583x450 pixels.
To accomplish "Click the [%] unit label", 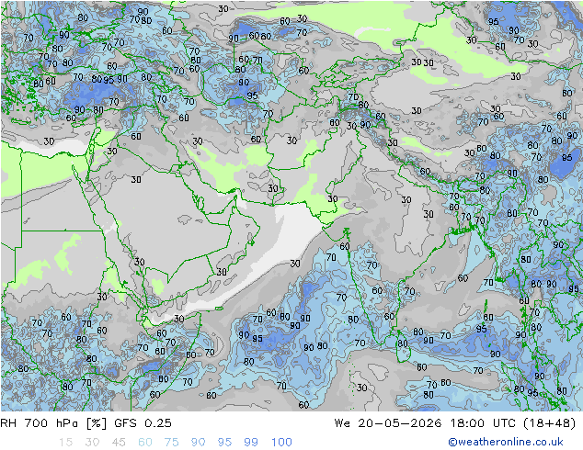I will [x=97, y=422].
